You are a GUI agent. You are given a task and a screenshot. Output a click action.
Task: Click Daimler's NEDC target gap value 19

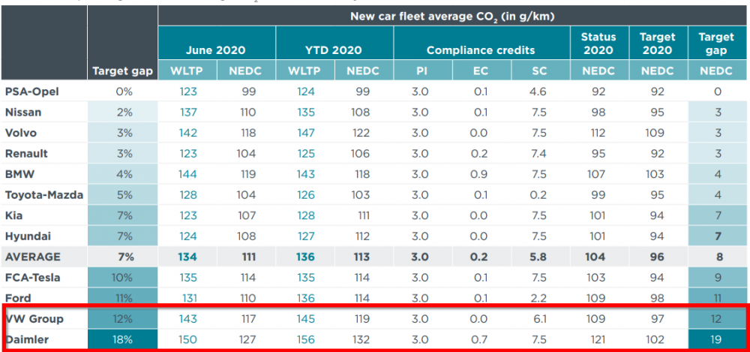point(718,339)
